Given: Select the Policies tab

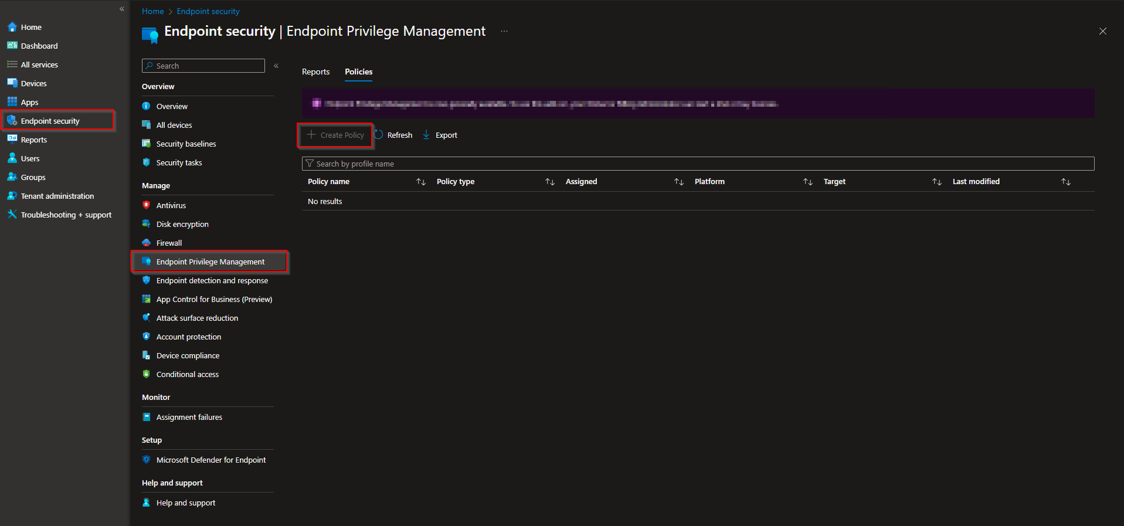Looking at the screenshot, I should (x=359, y=72).
